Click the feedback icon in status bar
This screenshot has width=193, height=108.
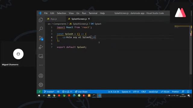(183, 91)
